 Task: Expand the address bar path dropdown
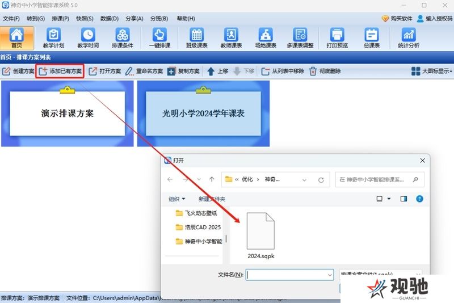click(x=304, y=180)
